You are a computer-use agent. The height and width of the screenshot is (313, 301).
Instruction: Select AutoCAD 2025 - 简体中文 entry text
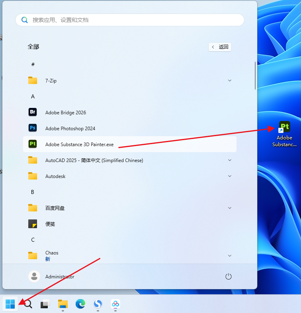(94, 160)
